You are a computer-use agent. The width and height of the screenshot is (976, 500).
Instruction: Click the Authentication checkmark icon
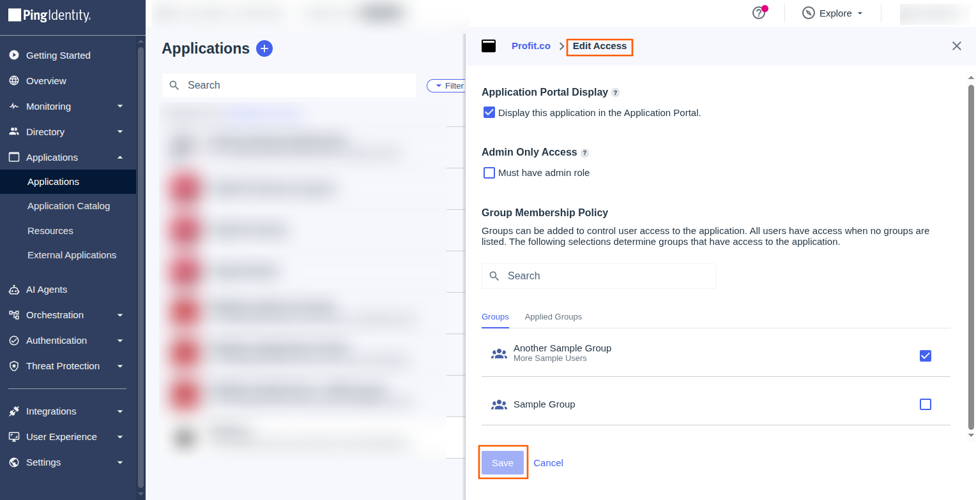[14, 341]
